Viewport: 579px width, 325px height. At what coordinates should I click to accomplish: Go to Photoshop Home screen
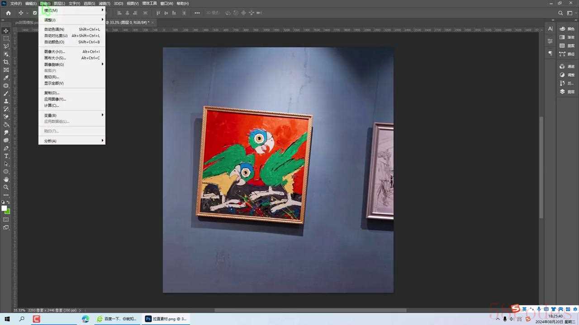coord(8,13)
